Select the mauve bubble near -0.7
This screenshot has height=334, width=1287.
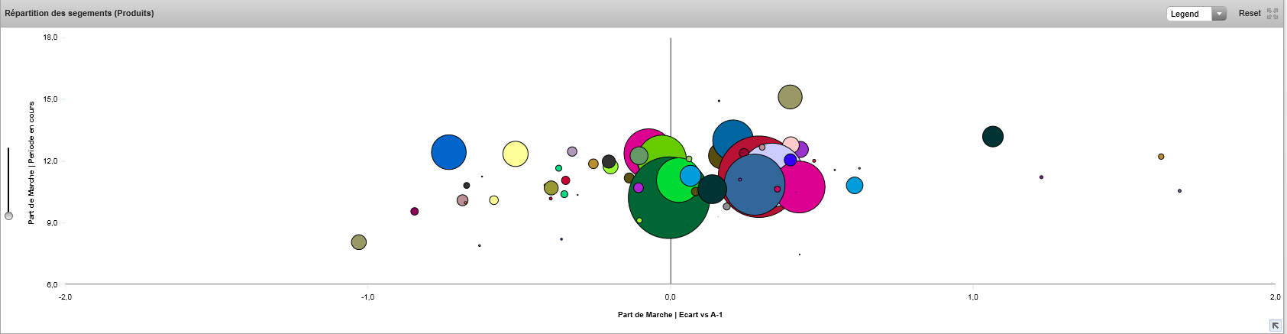coord(462,200)
